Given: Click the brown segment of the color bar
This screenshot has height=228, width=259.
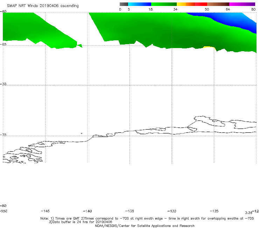Looking at the screenshot, I should [x=218, y=4].
